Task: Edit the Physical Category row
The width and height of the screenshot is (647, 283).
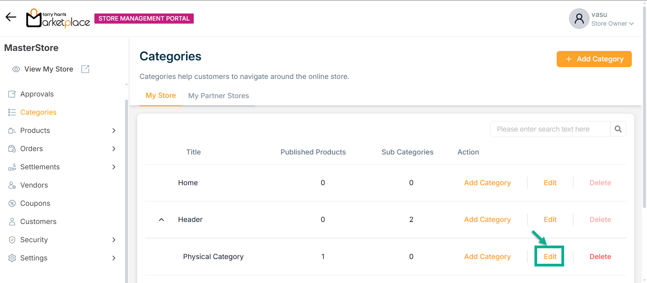Action: 550,257
